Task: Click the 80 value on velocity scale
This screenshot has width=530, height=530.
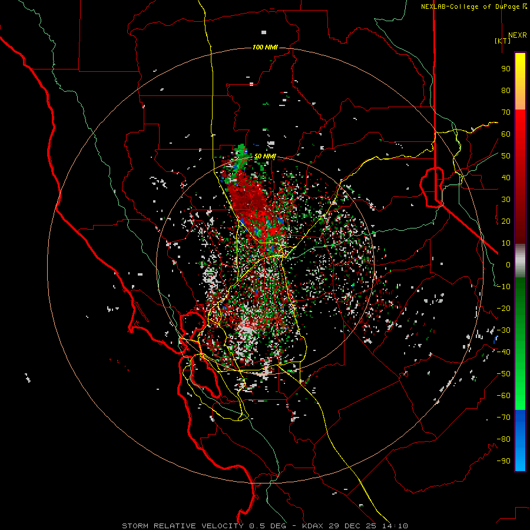Action: (506, 90)
